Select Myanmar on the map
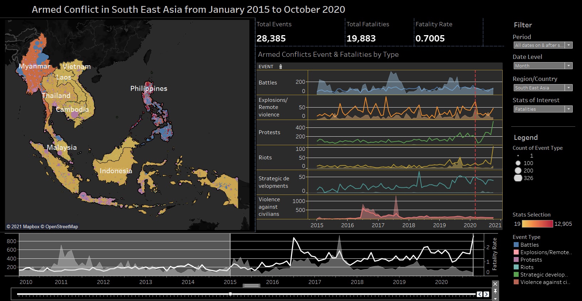Screen dimensions: 582x301 (x=35, y=66)
